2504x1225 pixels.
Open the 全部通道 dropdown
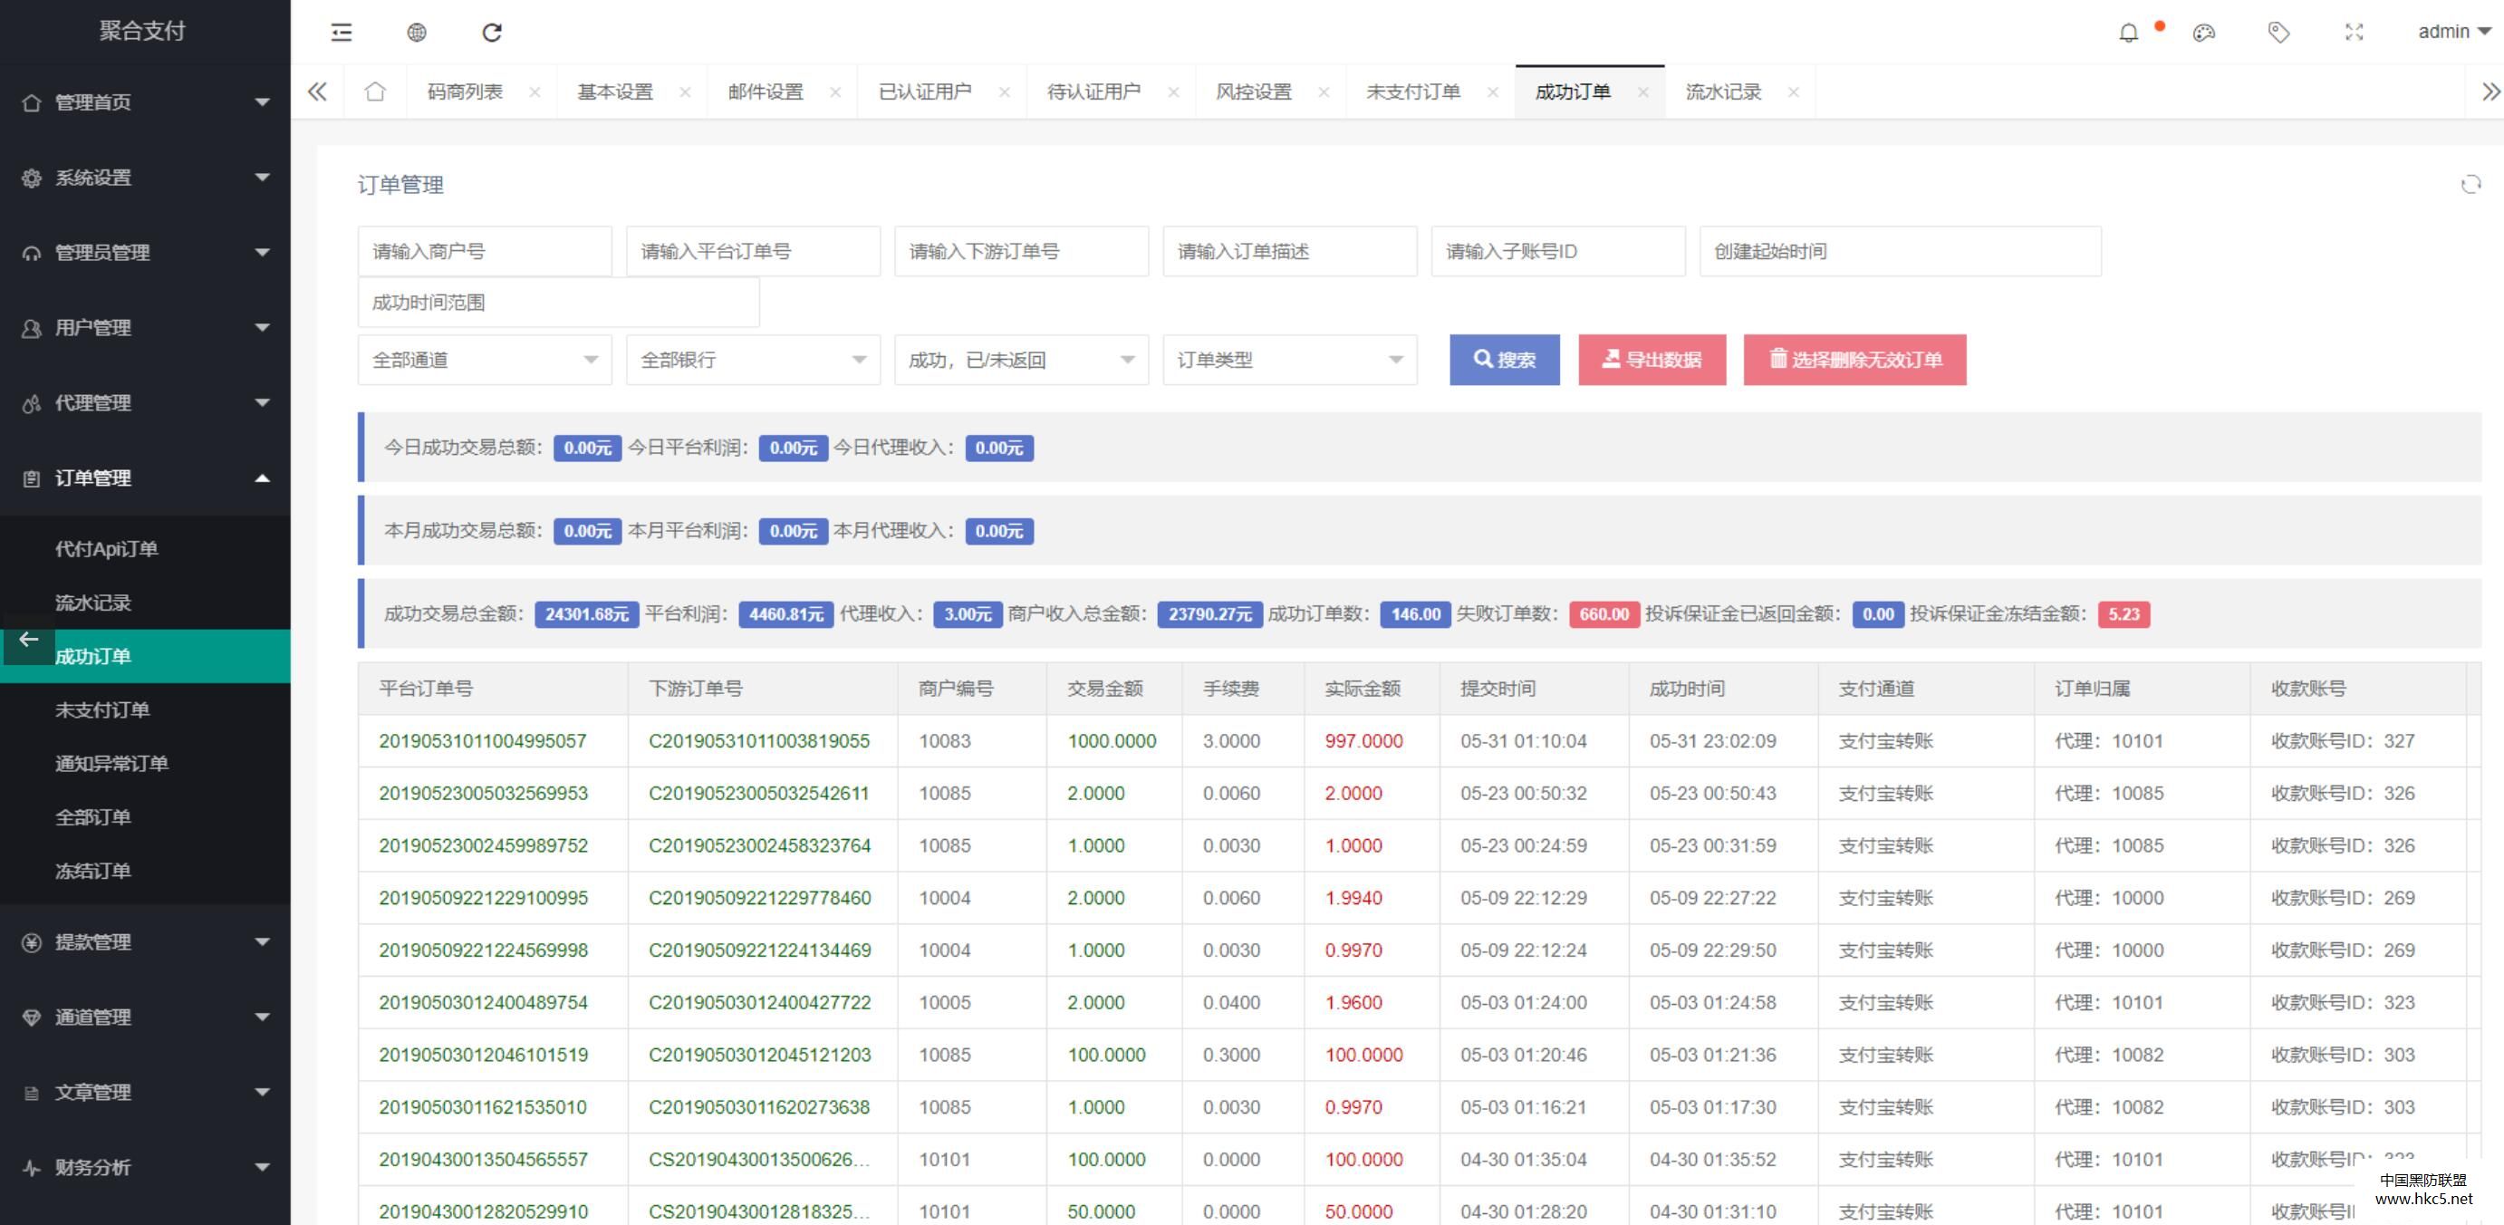484,360
